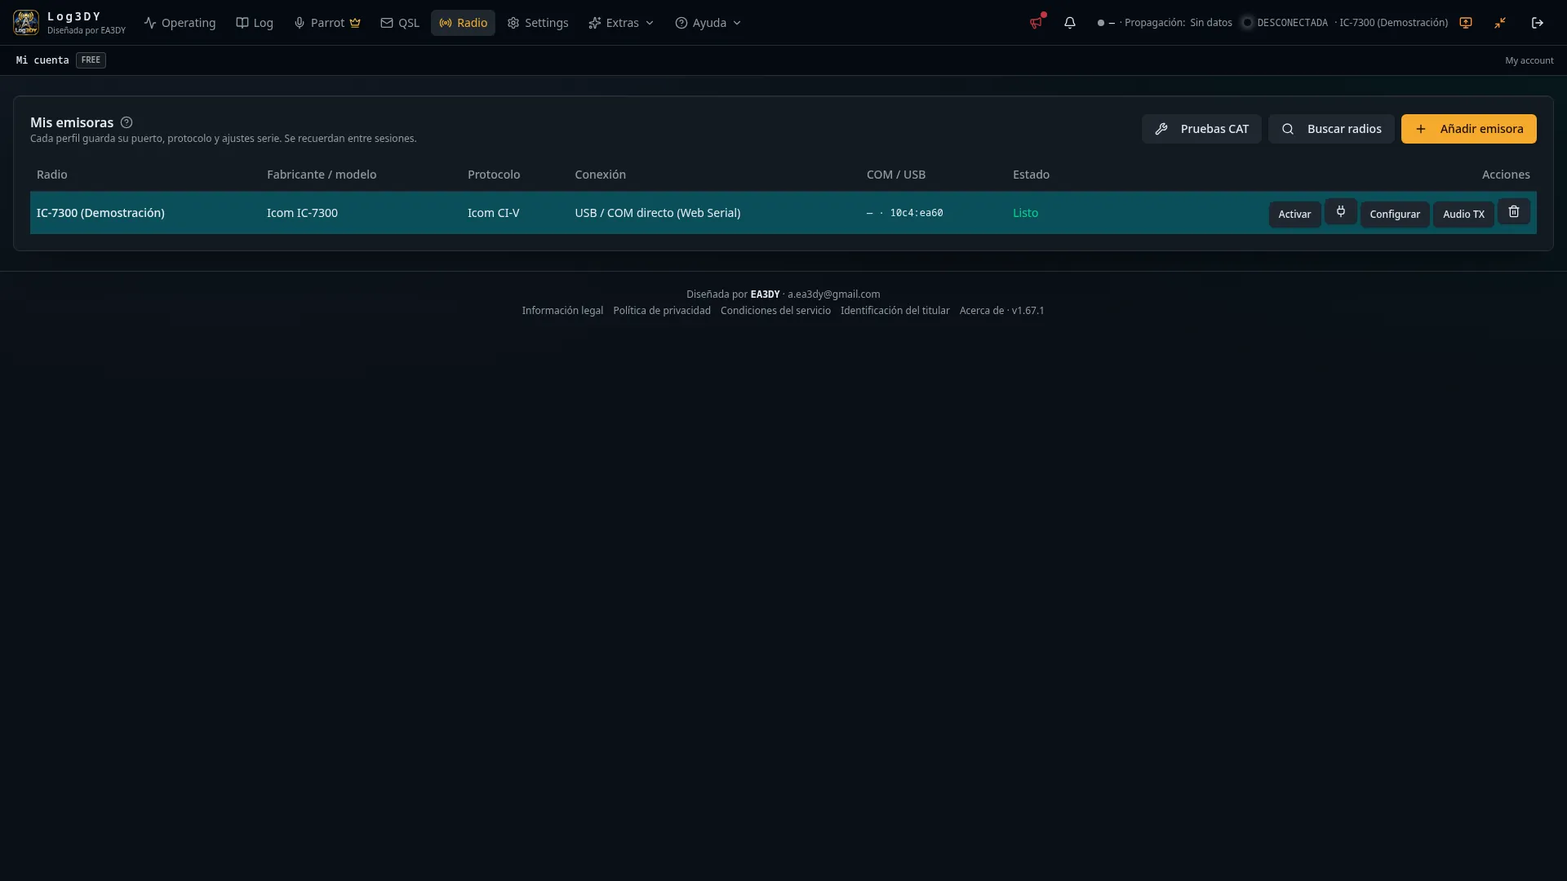
Task: Expand the Extras dropdown menu
Action: tap(621, 23)
